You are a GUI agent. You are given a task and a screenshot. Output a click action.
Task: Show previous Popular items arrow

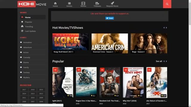(164, 61)
